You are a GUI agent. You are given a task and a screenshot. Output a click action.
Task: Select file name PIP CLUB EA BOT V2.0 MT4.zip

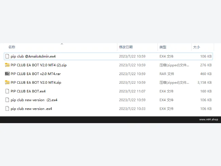click(x=36, y=83)
